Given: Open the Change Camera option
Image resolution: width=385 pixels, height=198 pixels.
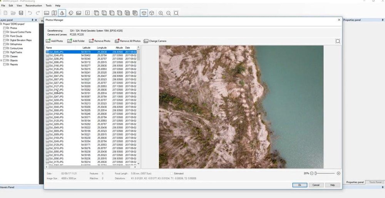Looking at the screenshot, I should pos(155,41).
